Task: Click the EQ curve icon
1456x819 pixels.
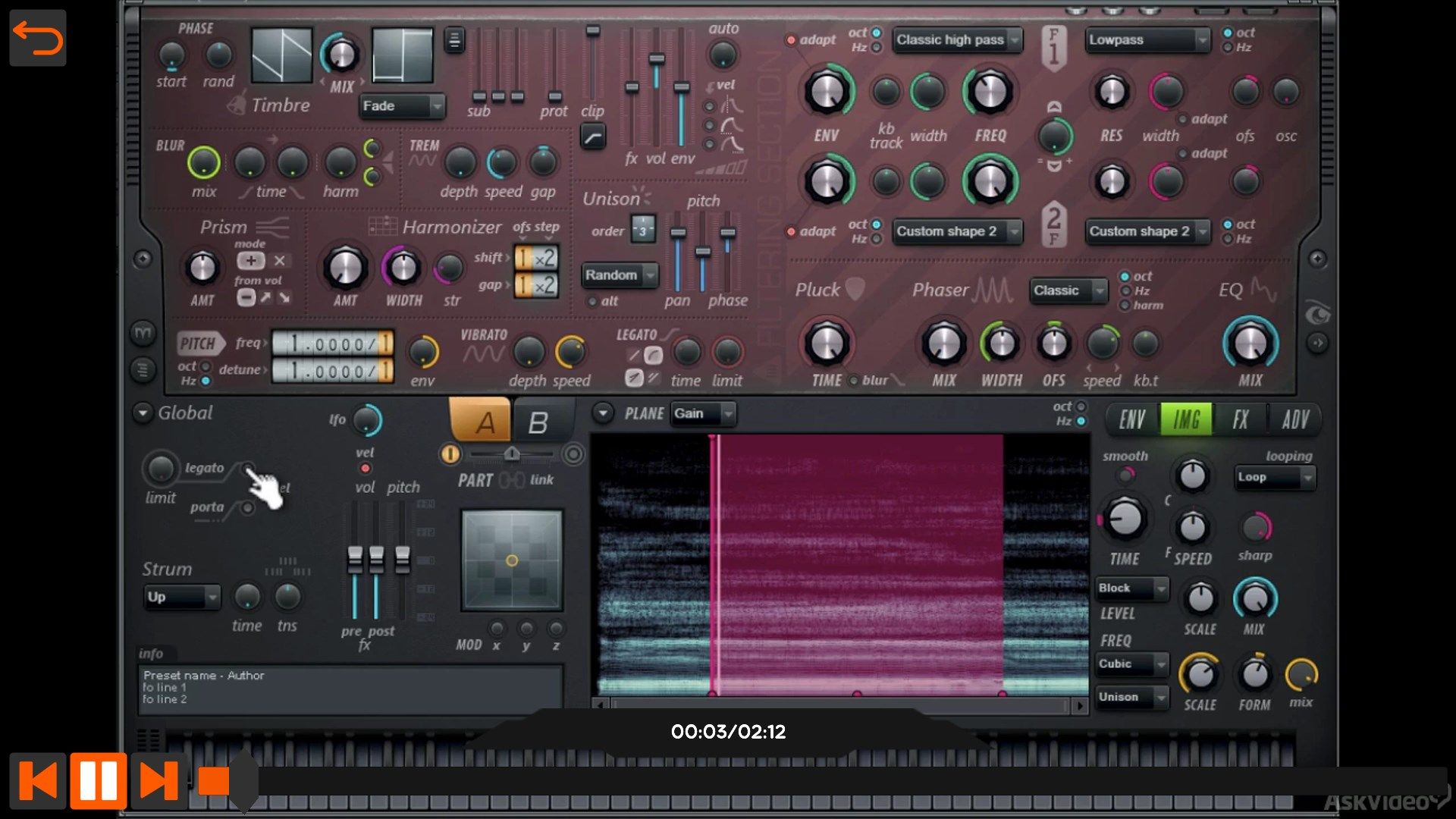Action: pyautogui.click(x=1263, y=289)
